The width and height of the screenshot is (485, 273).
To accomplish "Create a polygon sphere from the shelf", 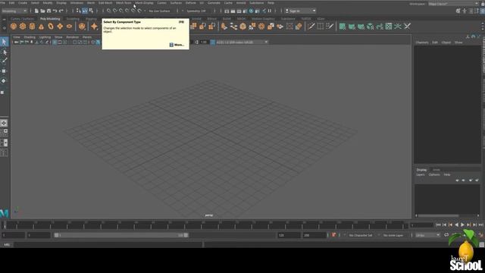I will point(14,27).
